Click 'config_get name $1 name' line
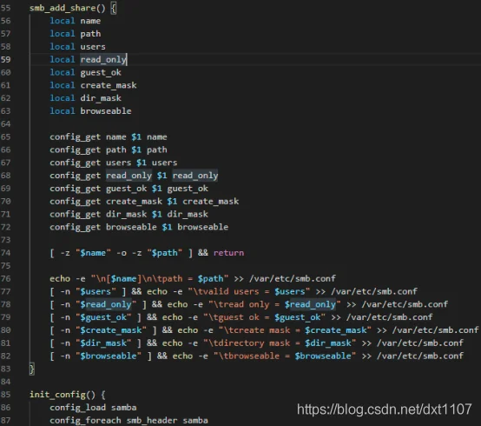 pyautogui.click(x=109, y=137)
